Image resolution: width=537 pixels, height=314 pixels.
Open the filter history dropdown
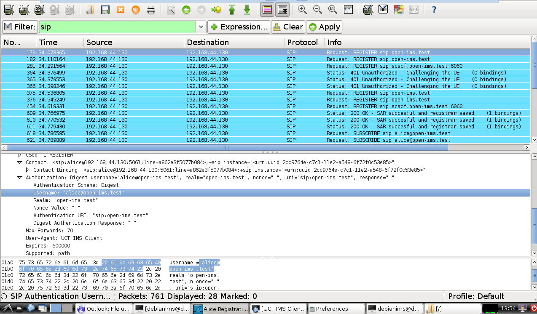coord(201,27)
